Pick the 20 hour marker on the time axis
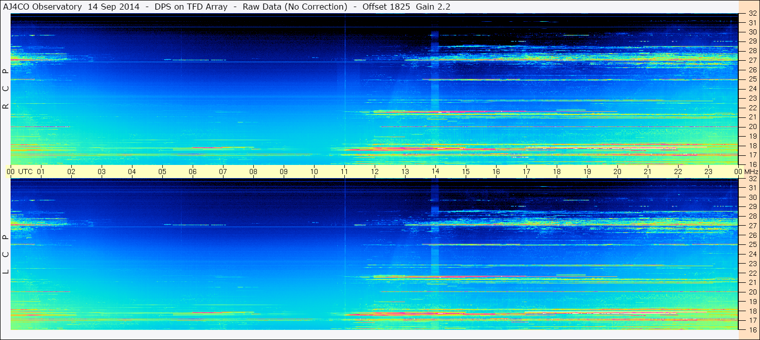Viewport: 760px width, 340px height. coord(617,172)
